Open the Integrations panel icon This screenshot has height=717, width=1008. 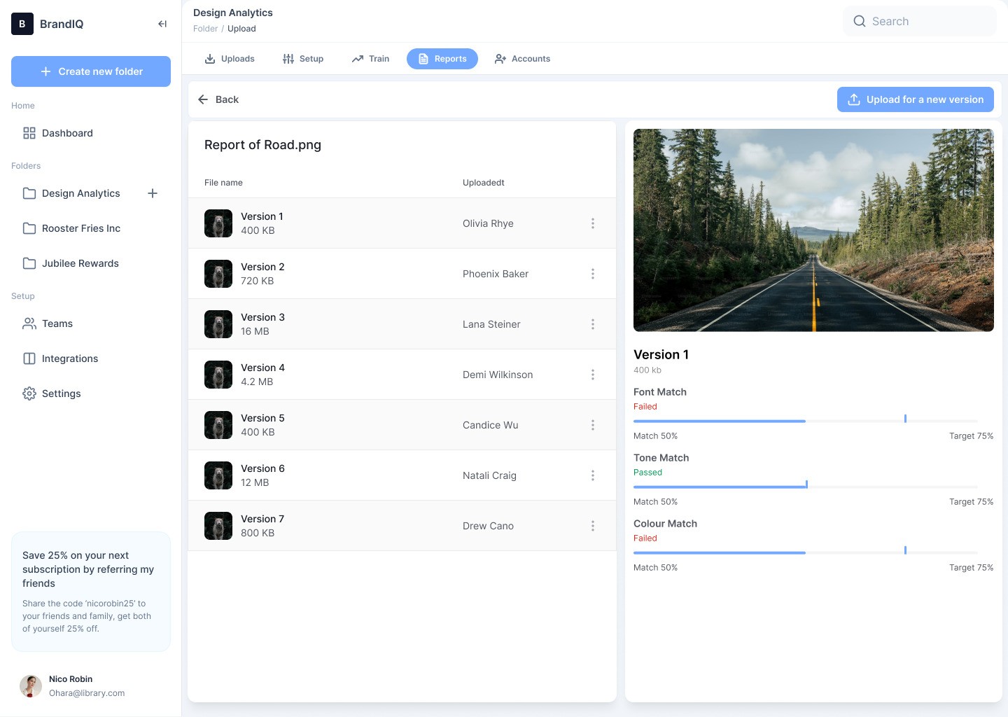[x=29, y=358]
